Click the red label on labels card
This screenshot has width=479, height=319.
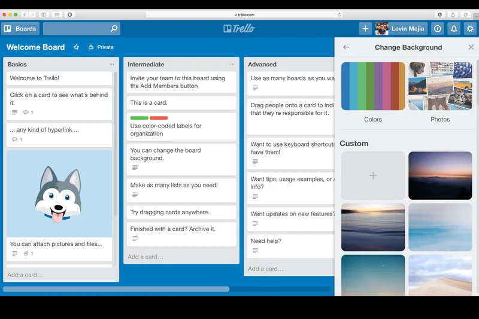(159, 118)
